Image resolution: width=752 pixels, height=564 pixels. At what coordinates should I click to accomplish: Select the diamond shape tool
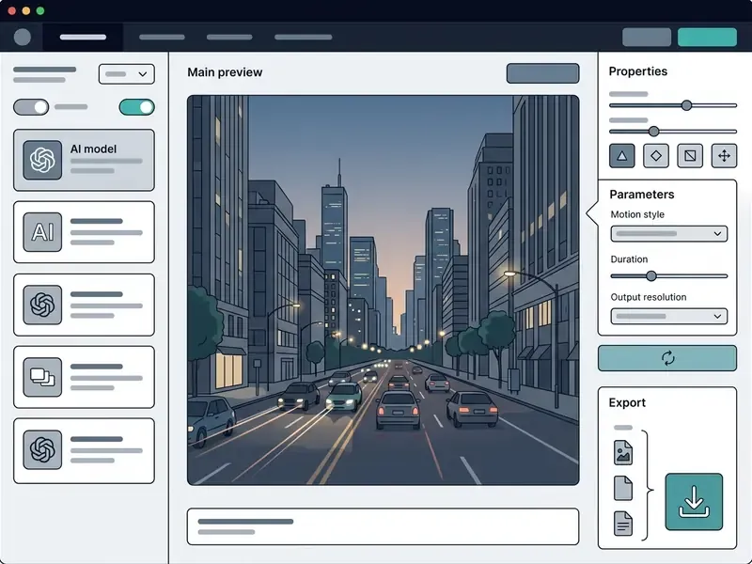point(656,155)
